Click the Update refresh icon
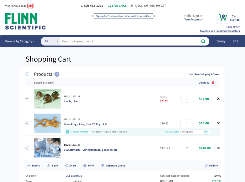This screenshot has height=182, width=245. click(206, 166)
